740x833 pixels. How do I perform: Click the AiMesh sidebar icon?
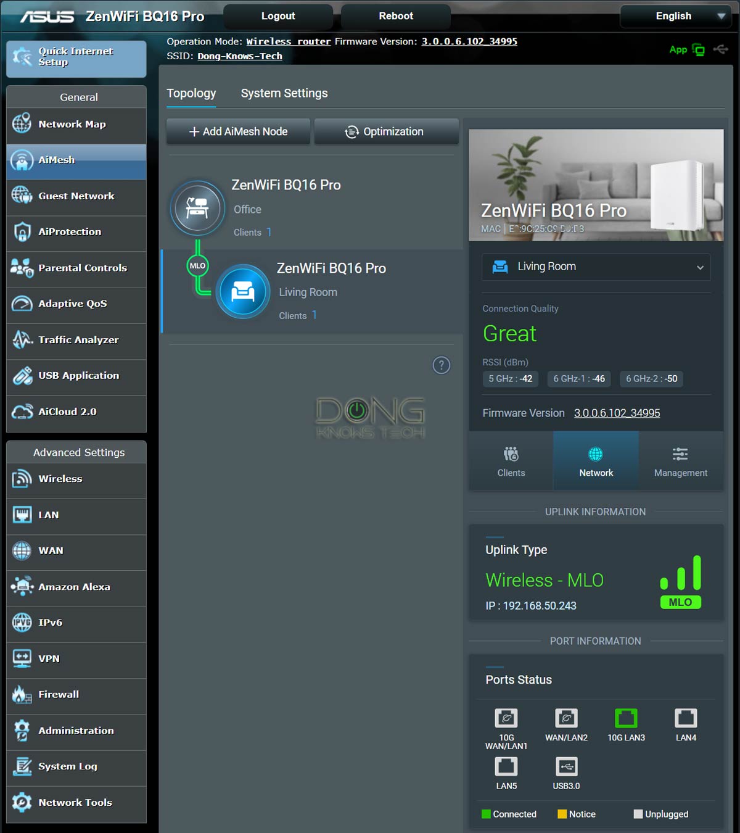coord(22,160)
